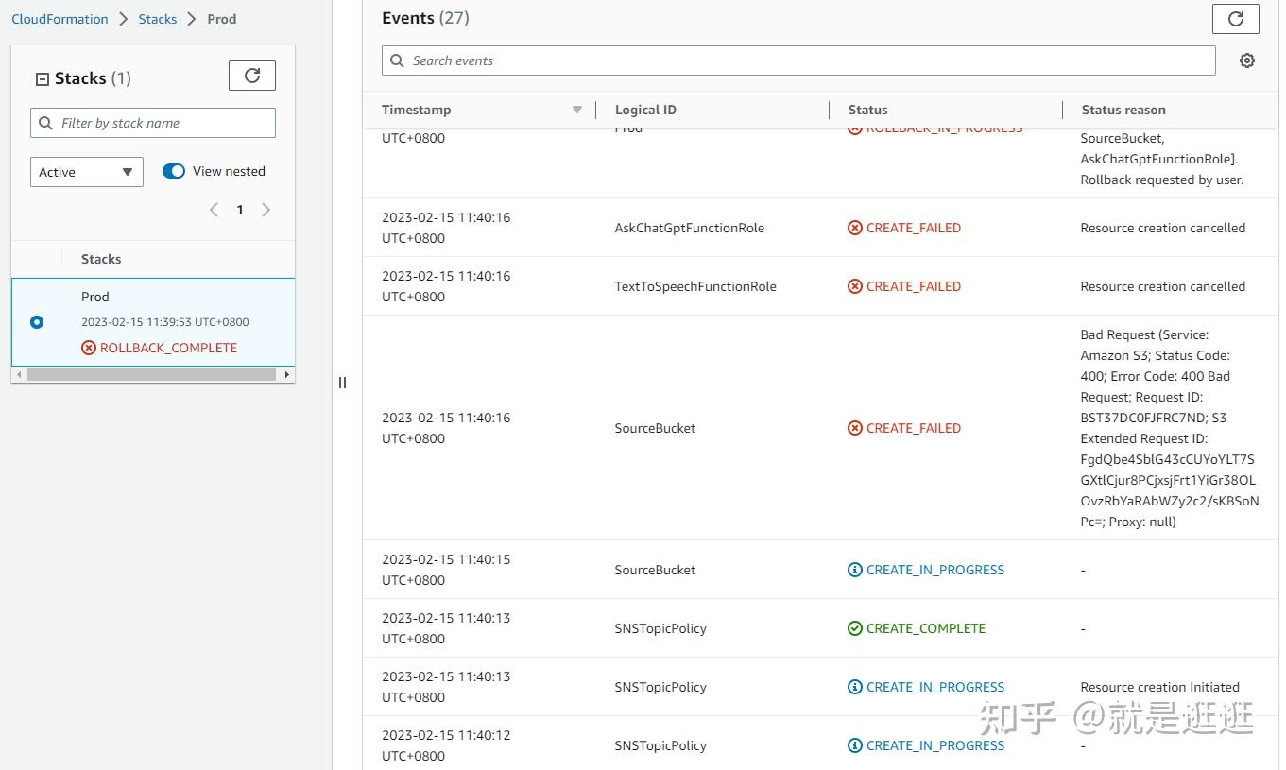
Task: Open Events preferences gear
Action: pyautogui.click(x=1246, y=60)
